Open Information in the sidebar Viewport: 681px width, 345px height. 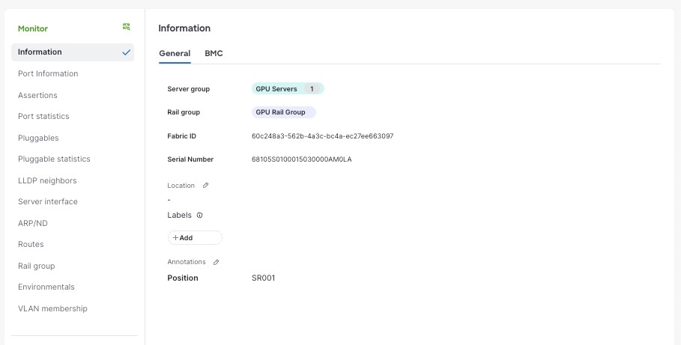point(73,52)
